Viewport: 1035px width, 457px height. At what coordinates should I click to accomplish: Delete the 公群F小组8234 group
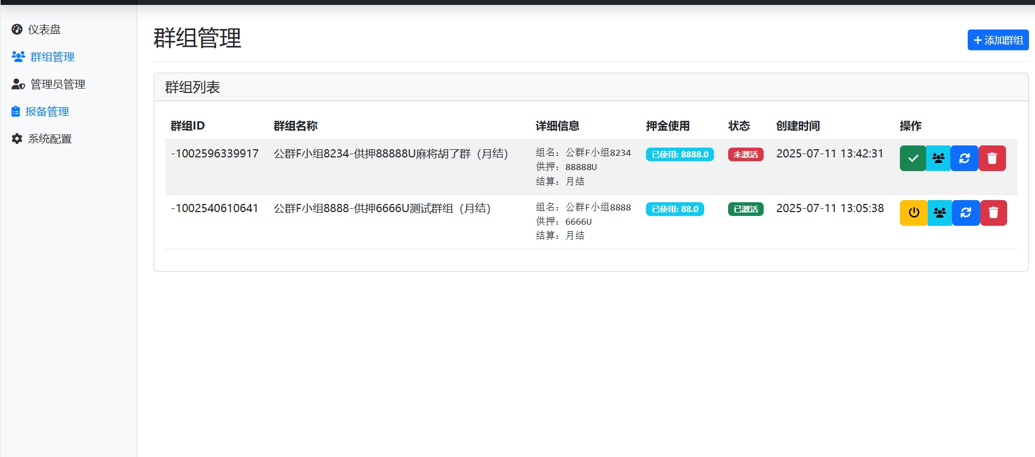(992, 159)
